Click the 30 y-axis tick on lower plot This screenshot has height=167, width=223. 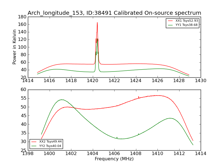pos(23,142)
